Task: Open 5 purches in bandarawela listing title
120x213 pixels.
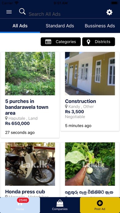Action: click(x=27, y=107)
